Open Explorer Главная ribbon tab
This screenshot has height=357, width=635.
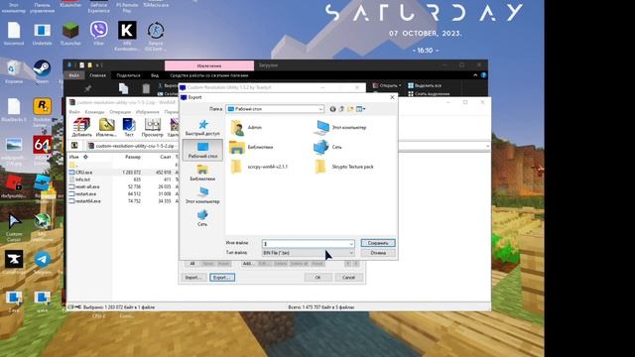click(97, 75)
